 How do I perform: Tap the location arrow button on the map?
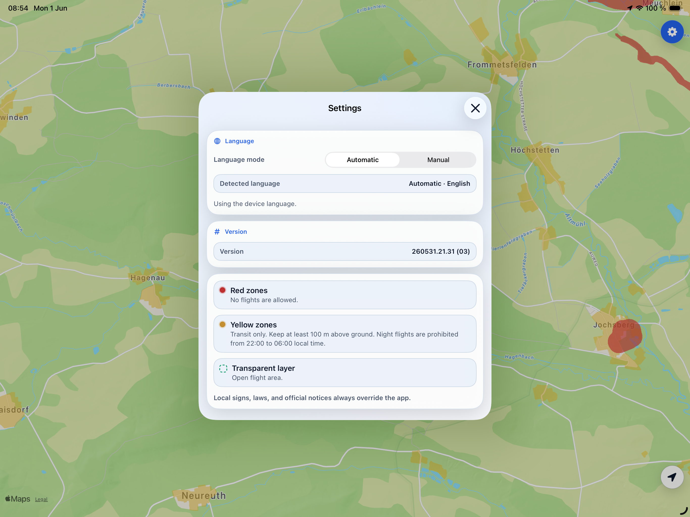click(x=672, y=477)
